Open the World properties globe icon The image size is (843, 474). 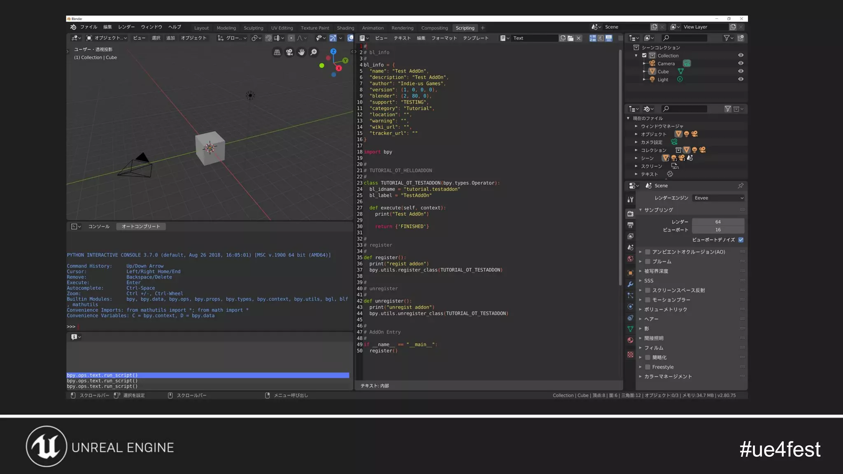[630, 259]
